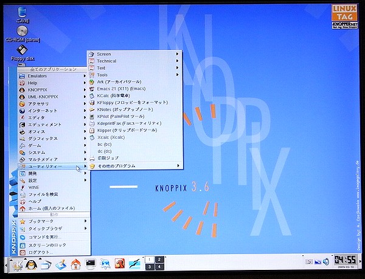
Task: Switch to virtual desktop 2
Action: 159,260
